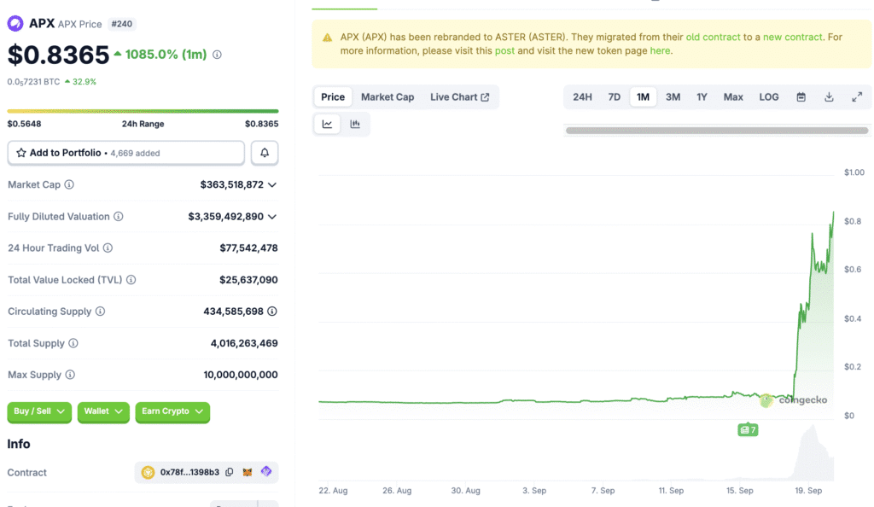The width and height of the screenshot is (874, 507).
Task: Open the calendar date range picker
Action: (x=801, y=97)
